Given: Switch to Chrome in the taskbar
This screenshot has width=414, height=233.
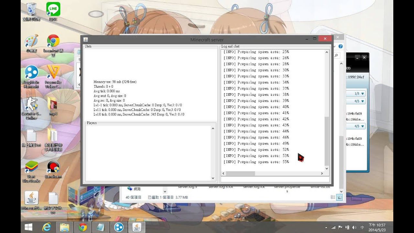Looking at the screenshot, I should point(82,227).
